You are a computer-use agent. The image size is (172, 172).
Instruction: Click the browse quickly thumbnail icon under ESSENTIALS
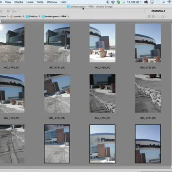click(x=149, y=17)
